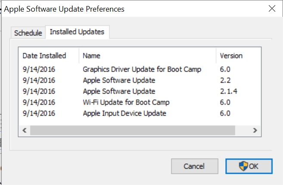Click version 6.0 of Apple Input Device Update
This screenshot has width=283, height=185.
(225, 113)
